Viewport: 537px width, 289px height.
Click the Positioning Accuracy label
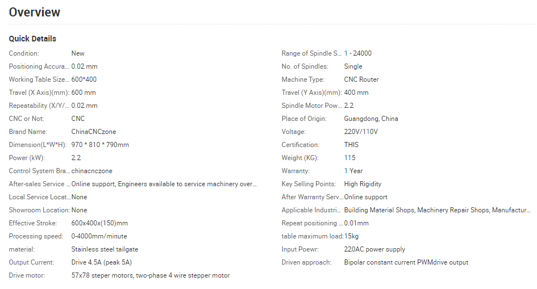coord(39,66)
